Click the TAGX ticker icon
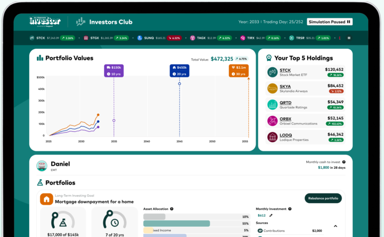Screen dimensions: 384x237 (193, 38)
